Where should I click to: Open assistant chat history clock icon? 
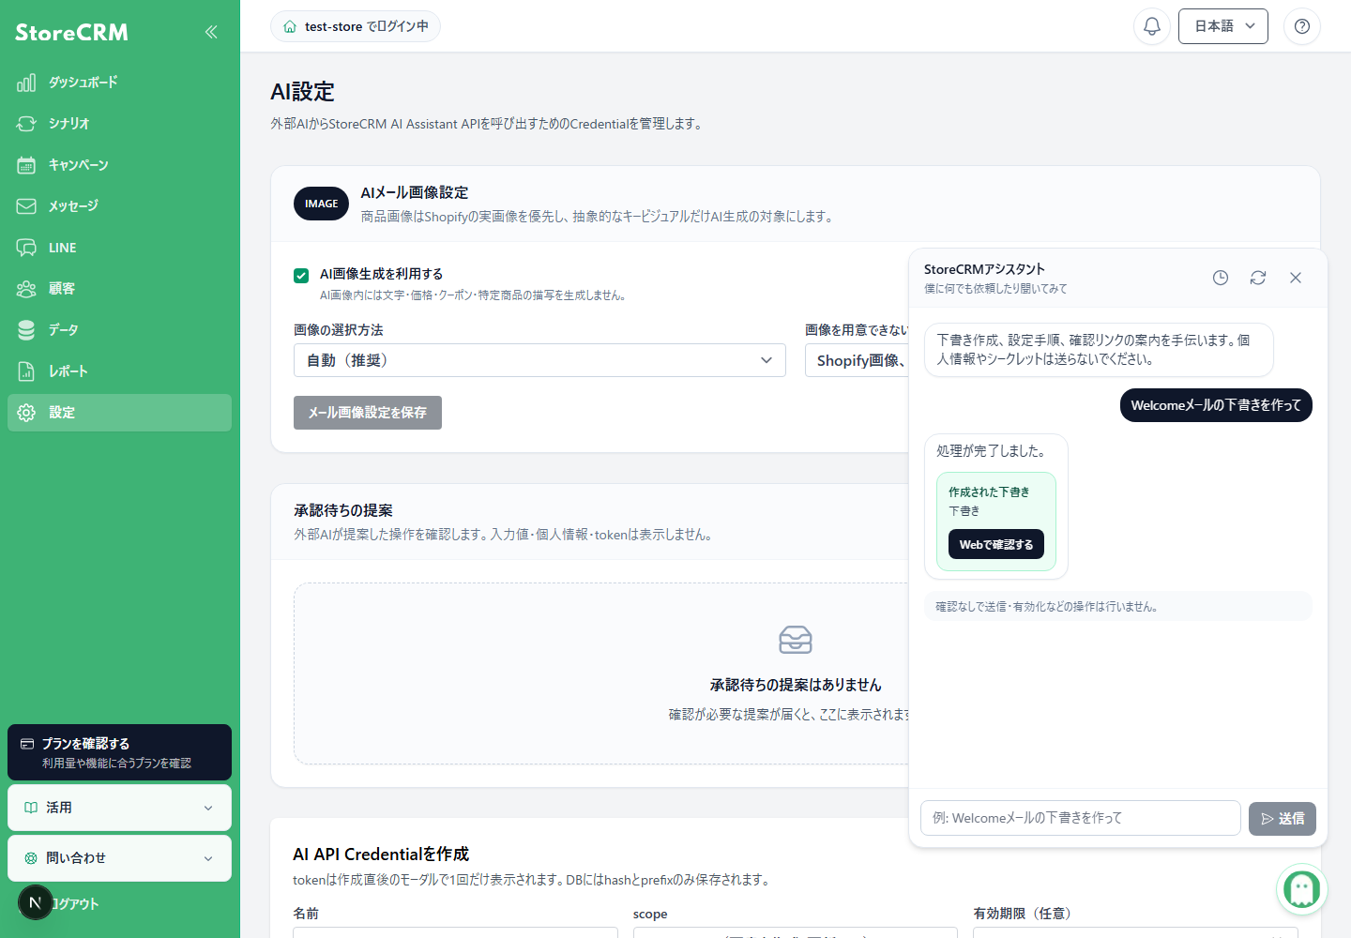coord(1221,278)
